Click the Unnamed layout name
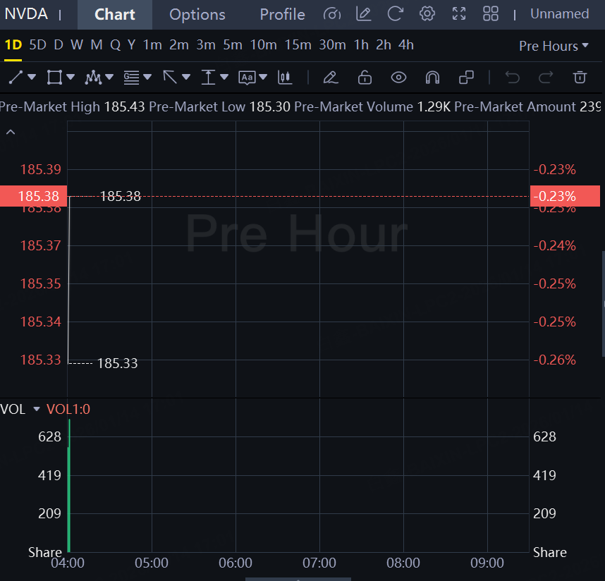 [559, 14]
